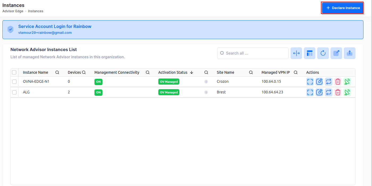Search icon next to Site Name
This screenshot has height=186, width=372.
point(251,72)
